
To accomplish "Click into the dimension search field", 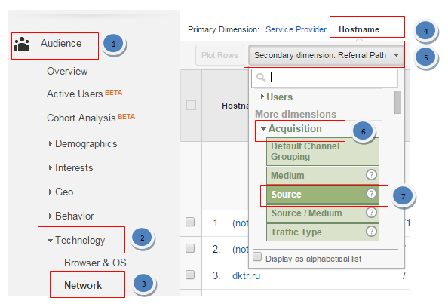I will (x=324, y=78).
